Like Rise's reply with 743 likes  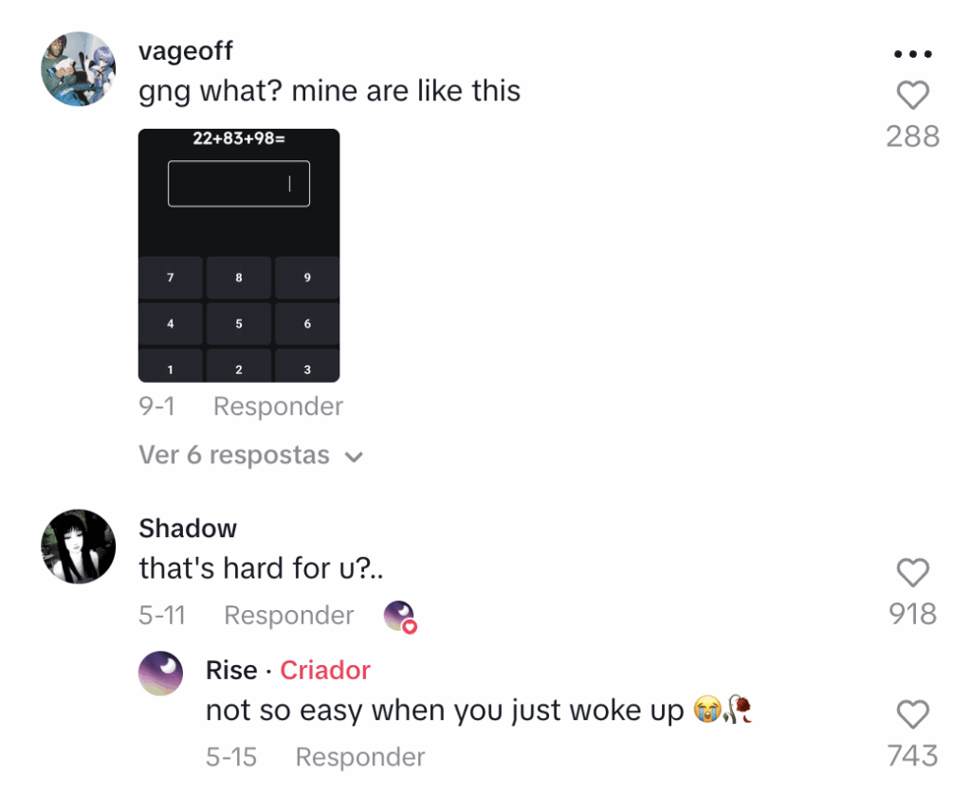tap(913, 714)
